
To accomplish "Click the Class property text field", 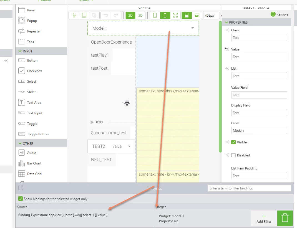I will [x=259, y=37].
